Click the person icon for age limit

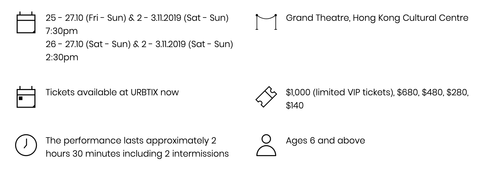tap(266, 145)
